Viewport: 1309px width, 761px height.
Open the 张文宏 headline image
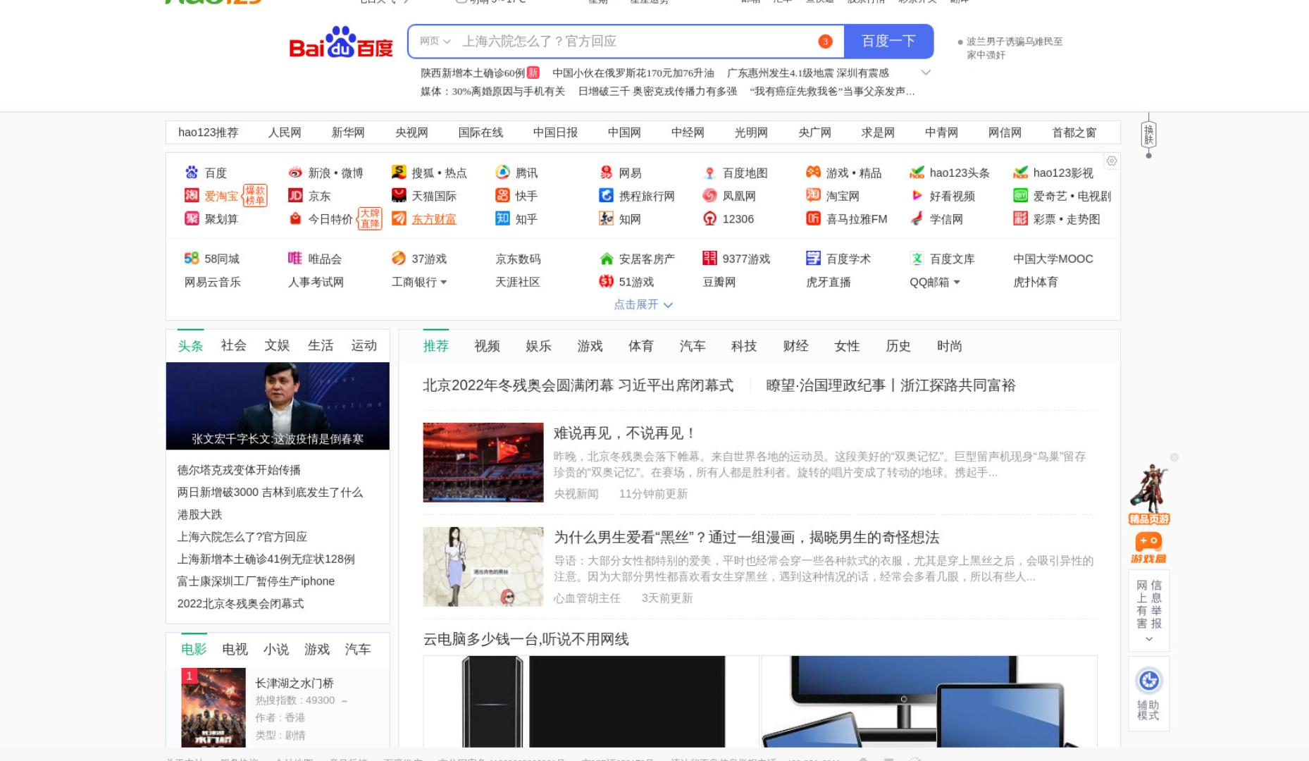tap(278, 406)
